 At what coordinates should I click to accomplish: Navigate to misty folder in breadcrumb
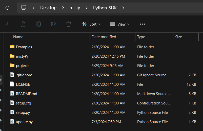(75, 8)
